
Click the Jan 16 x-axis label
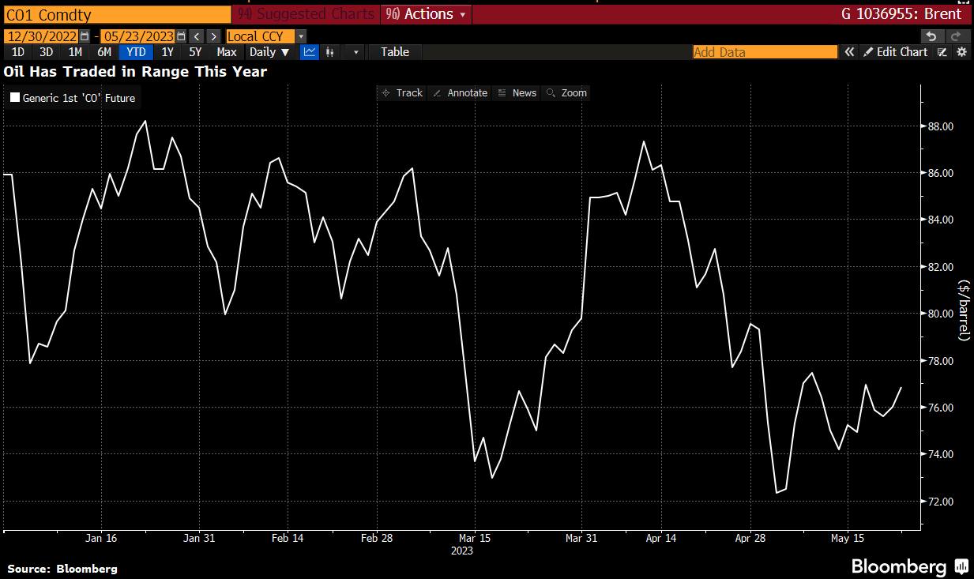(101, 539)
